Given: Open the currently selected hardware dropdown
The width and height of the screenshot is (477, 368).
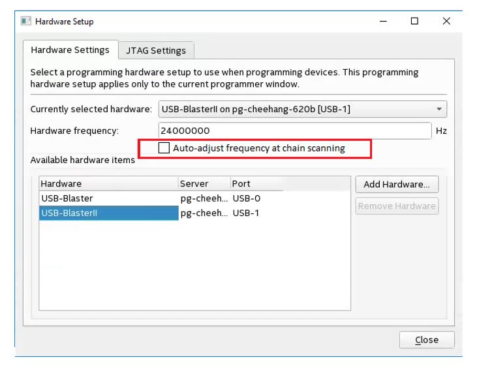Looking at the screenshot, I should click(439, 109).
